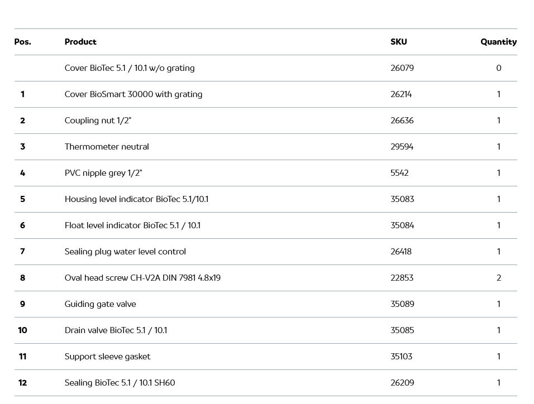This screenshot has height=404, width=534.
Task: Select the Support sleeve gasket row
Action: (107, 357)
